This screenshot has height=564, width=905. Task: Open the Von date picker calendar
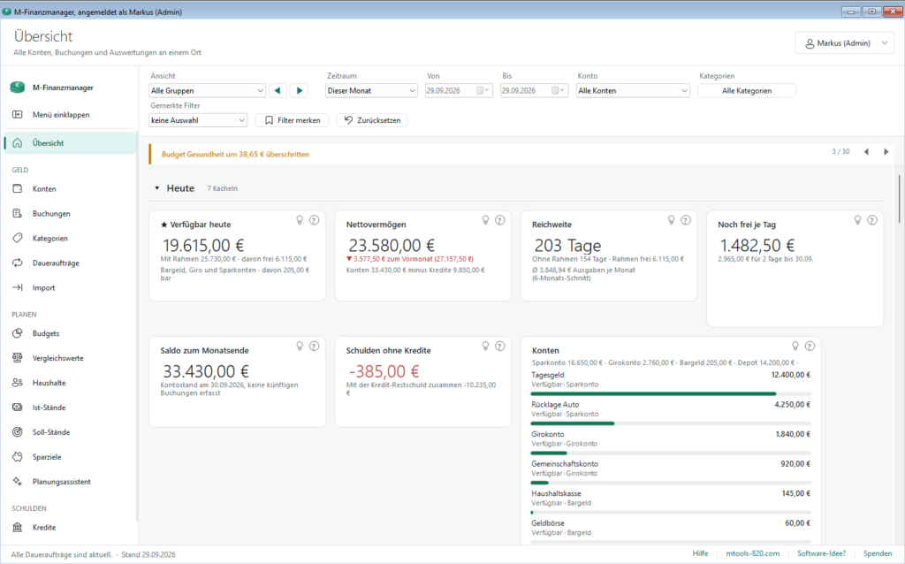[483, 91]
